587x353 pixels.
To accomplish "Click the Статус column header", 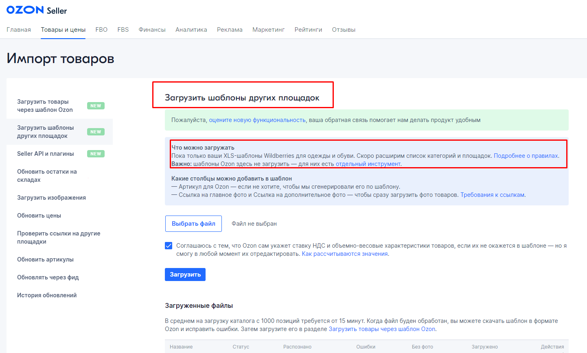I will point(241,347).
